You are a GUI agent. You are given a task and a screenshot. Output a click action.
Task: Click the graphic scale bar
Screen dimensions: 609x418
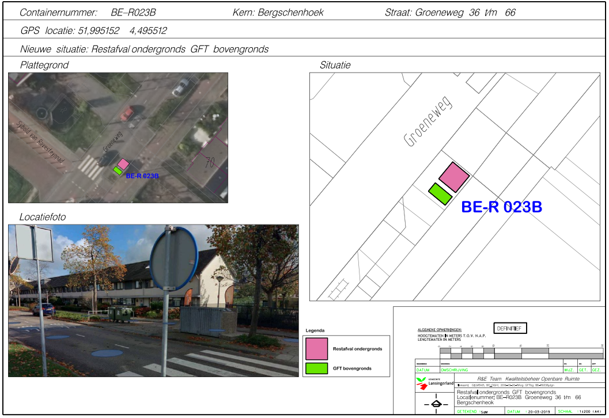click(521, 352)
